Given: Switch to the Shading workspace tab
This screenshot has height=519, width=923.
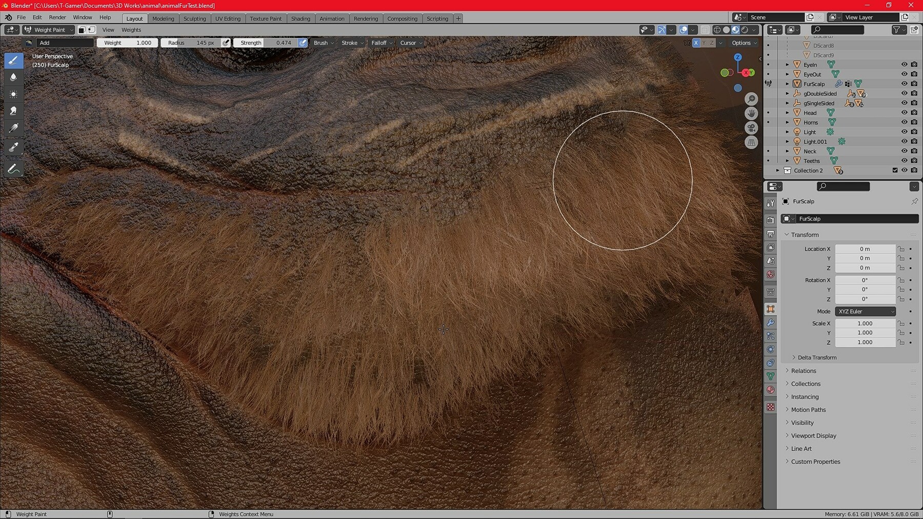Looking at the screenshot, I should click(300, 18).
